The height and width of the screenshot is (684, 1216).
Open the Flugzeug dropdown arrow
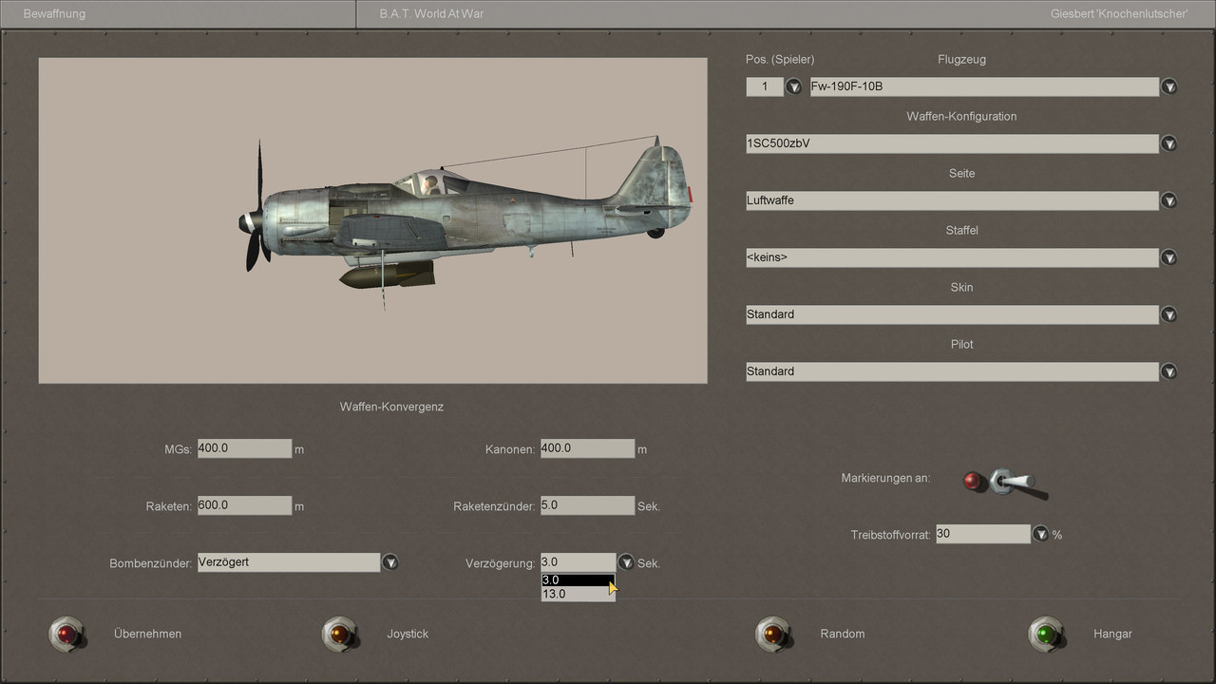(x=1169, y=86)
